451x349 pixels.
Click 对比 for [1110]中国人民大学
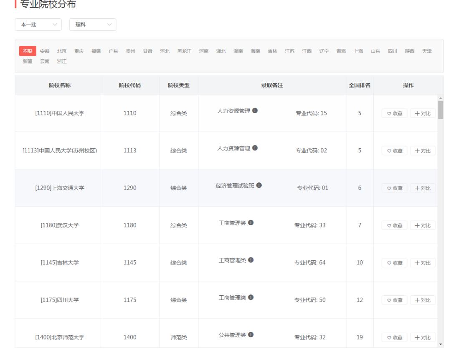(x=423, y=114)
